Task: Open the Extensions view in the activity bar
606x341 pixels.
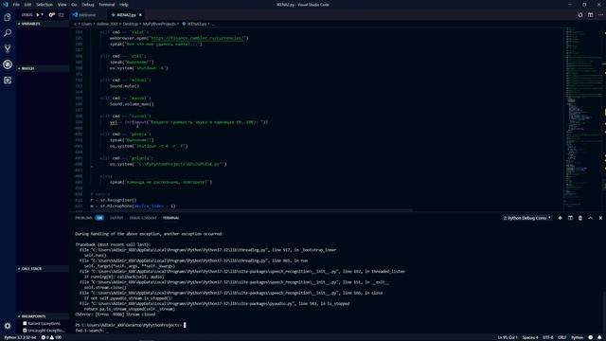Action: click(x=8, y=80)
